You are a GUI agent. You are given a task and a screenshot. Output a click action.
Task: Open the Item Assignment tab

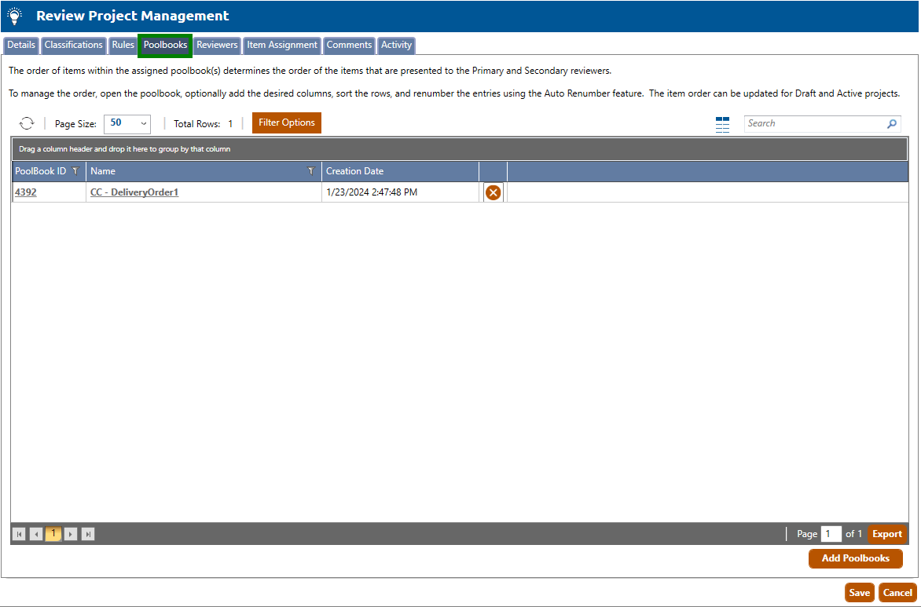(x=282, y=46)
